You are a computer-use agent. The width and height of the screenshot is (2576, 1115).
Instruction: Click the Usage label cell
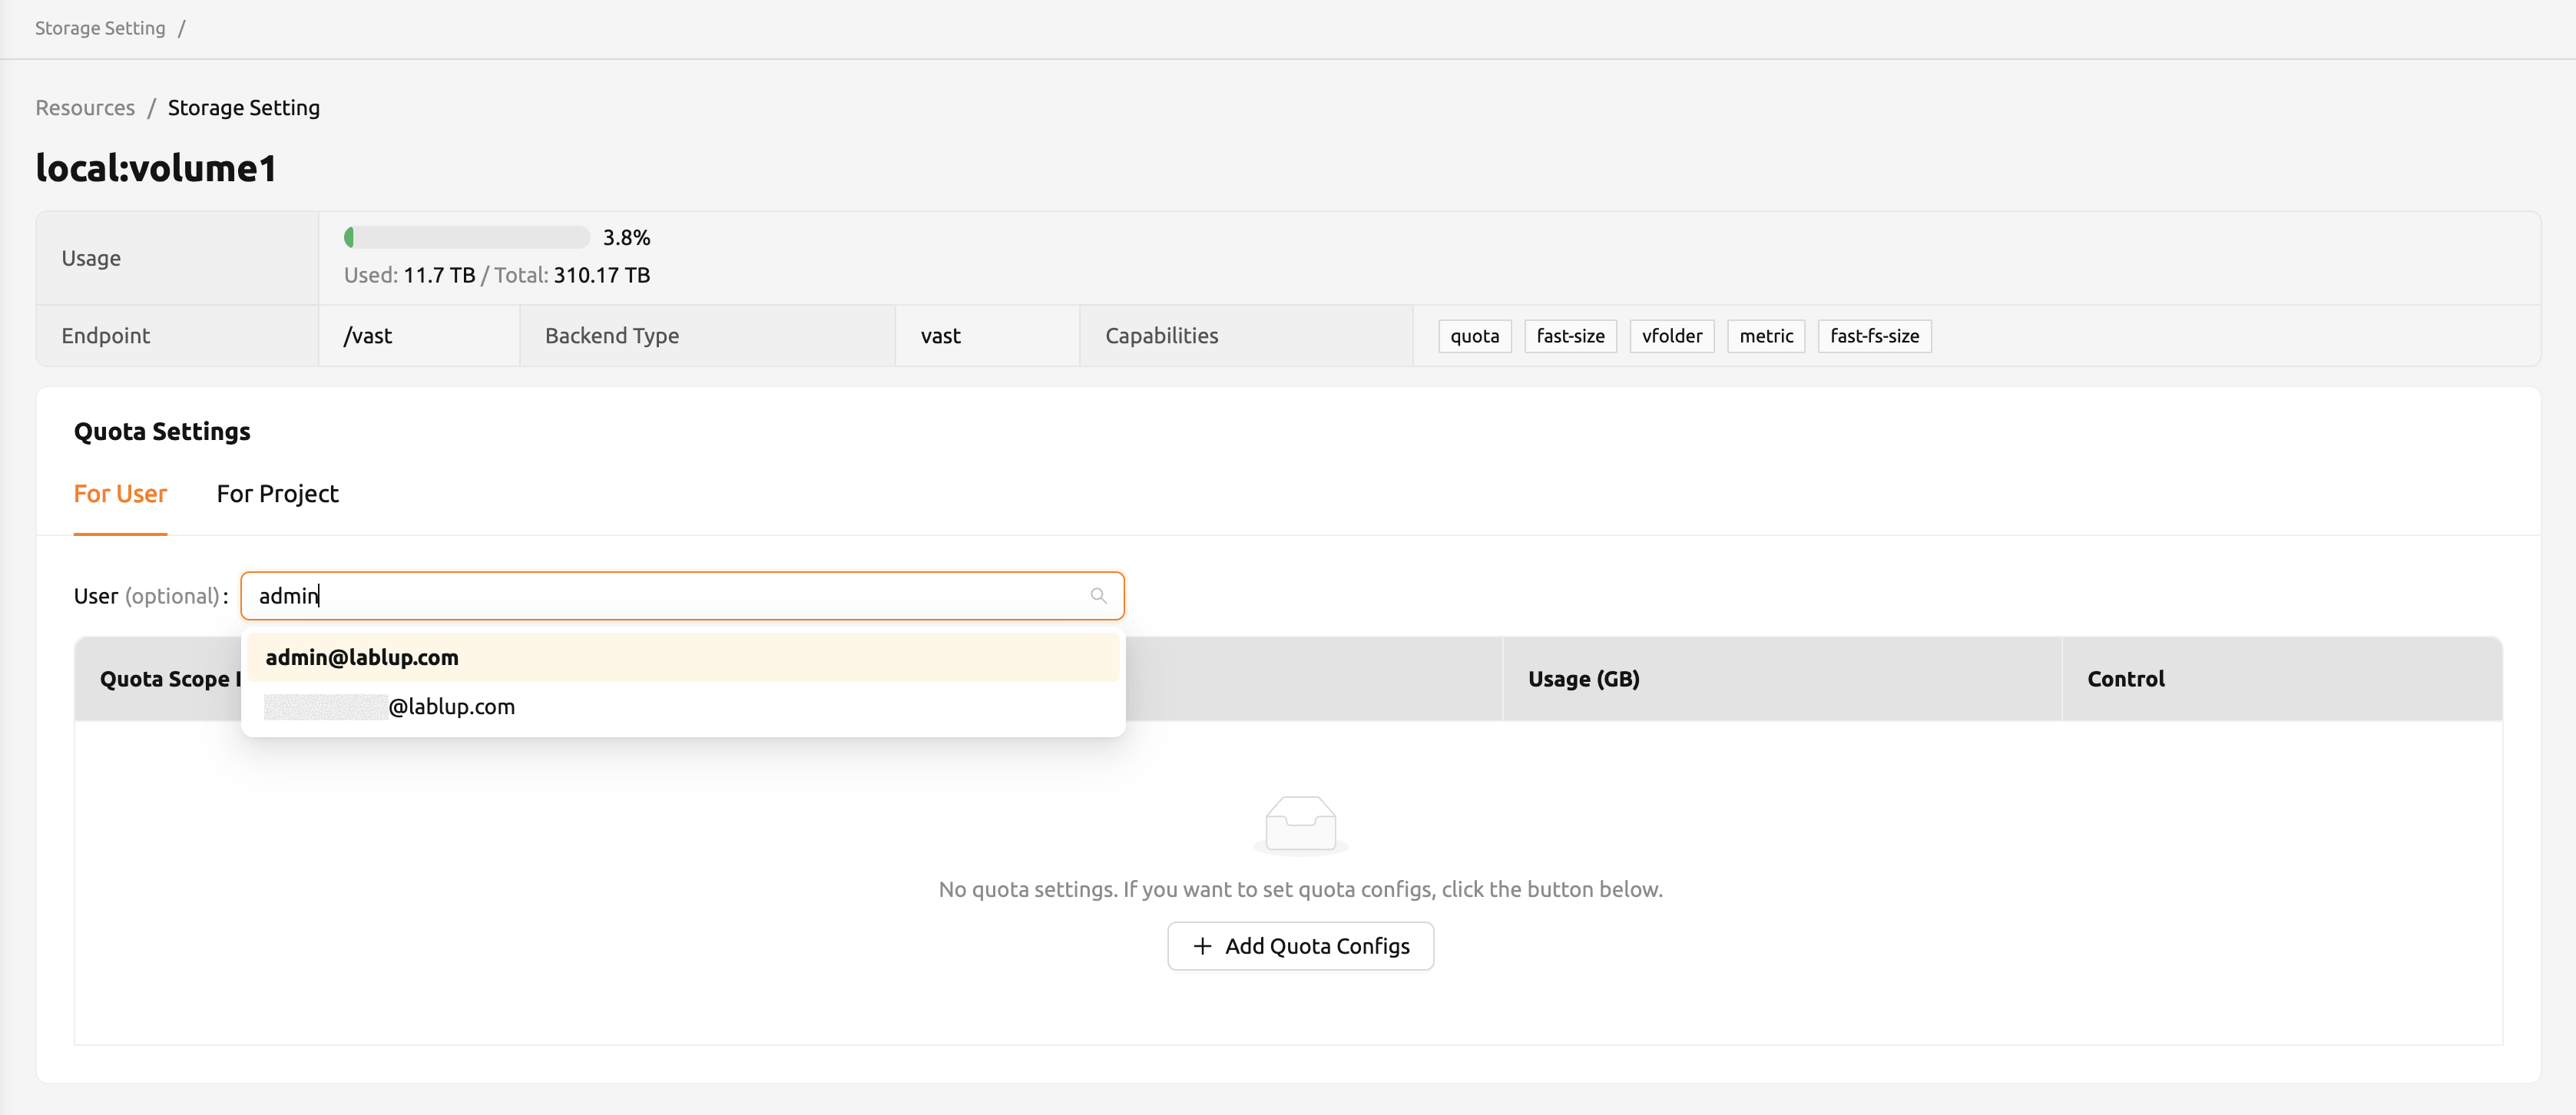[x=177, y=258]
